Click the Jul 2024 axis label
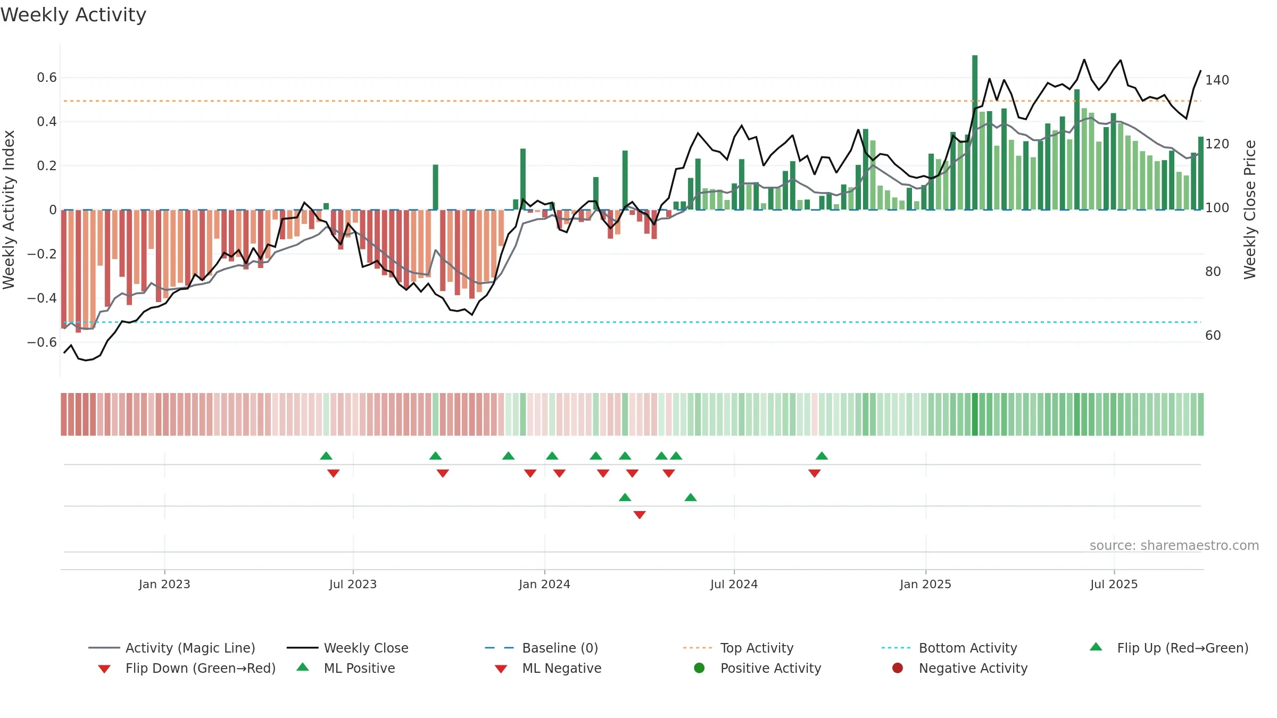The image size is (1277, 718). 734,584
